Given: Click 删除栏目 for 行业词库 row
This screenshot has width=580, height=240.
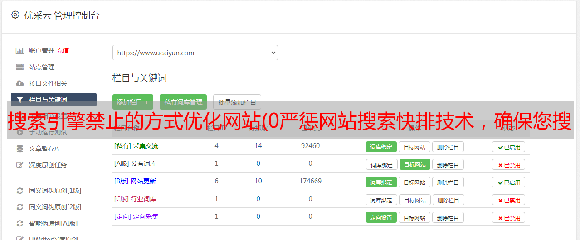Looking at the screenshot, I should pos(448,200).
